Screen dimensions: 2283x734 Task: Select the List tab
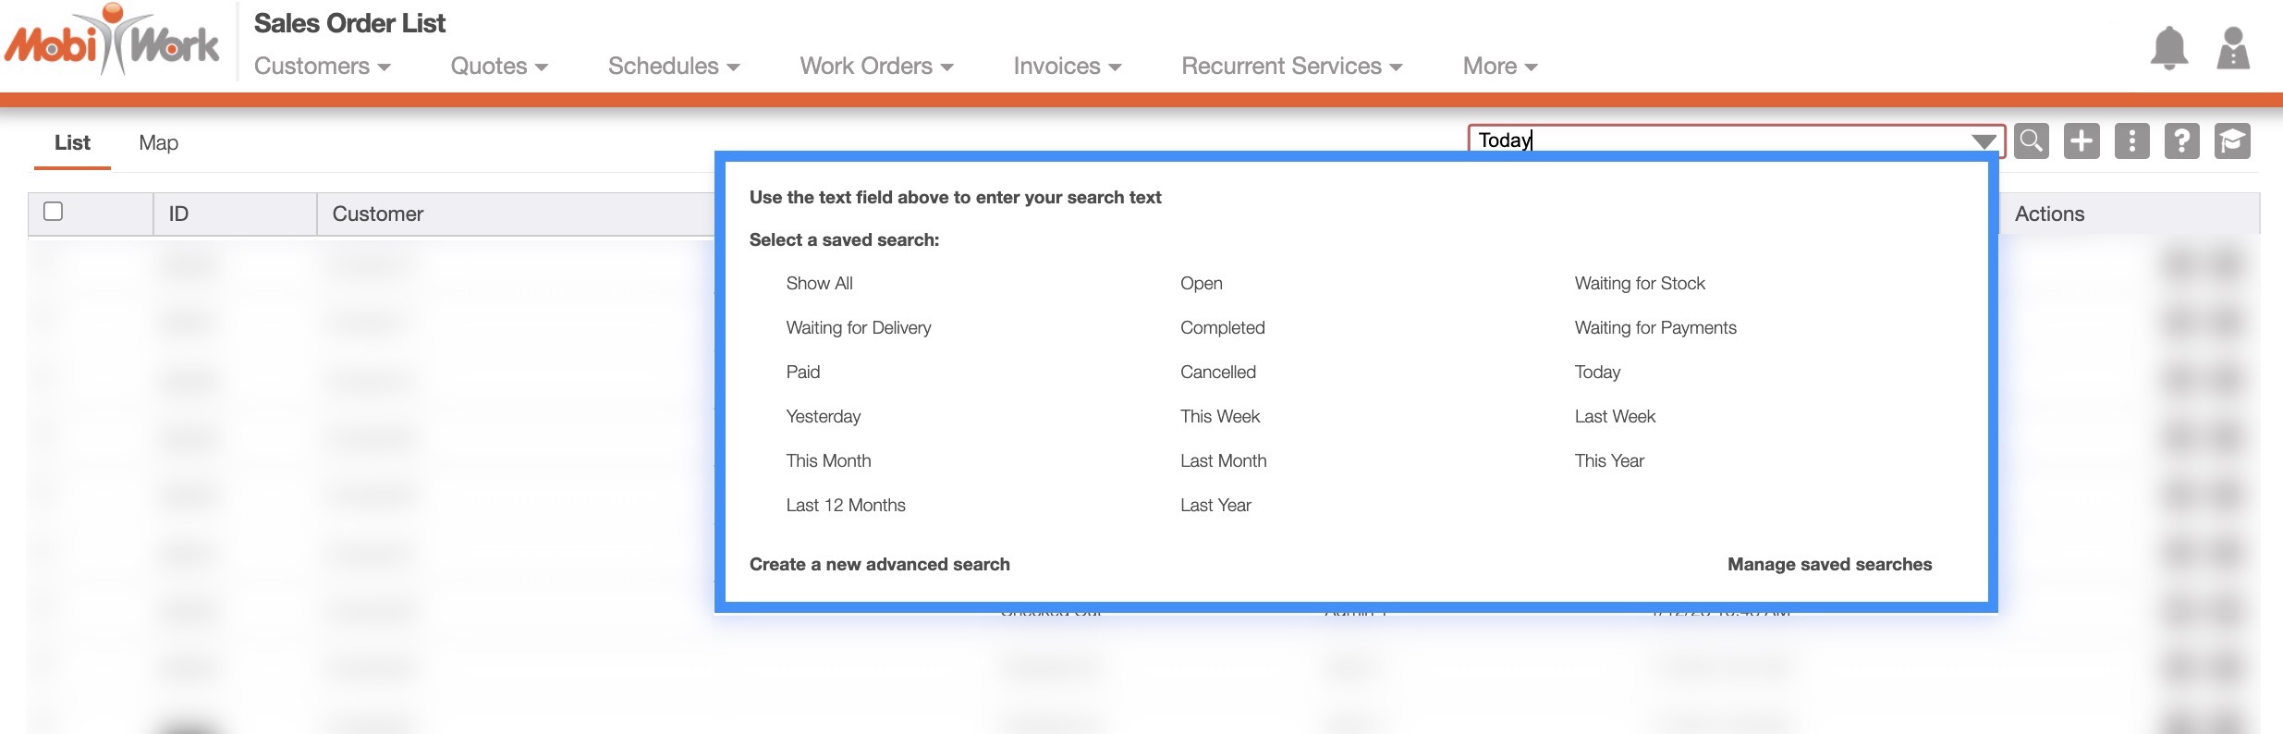(72, 143)
